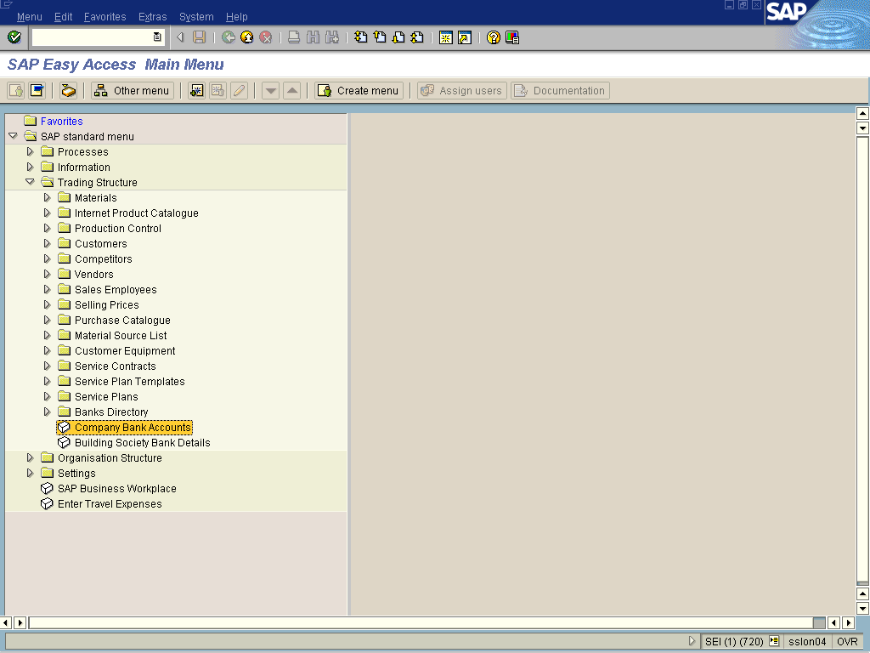Collapse the command field with left arrow

pos(180,37)
